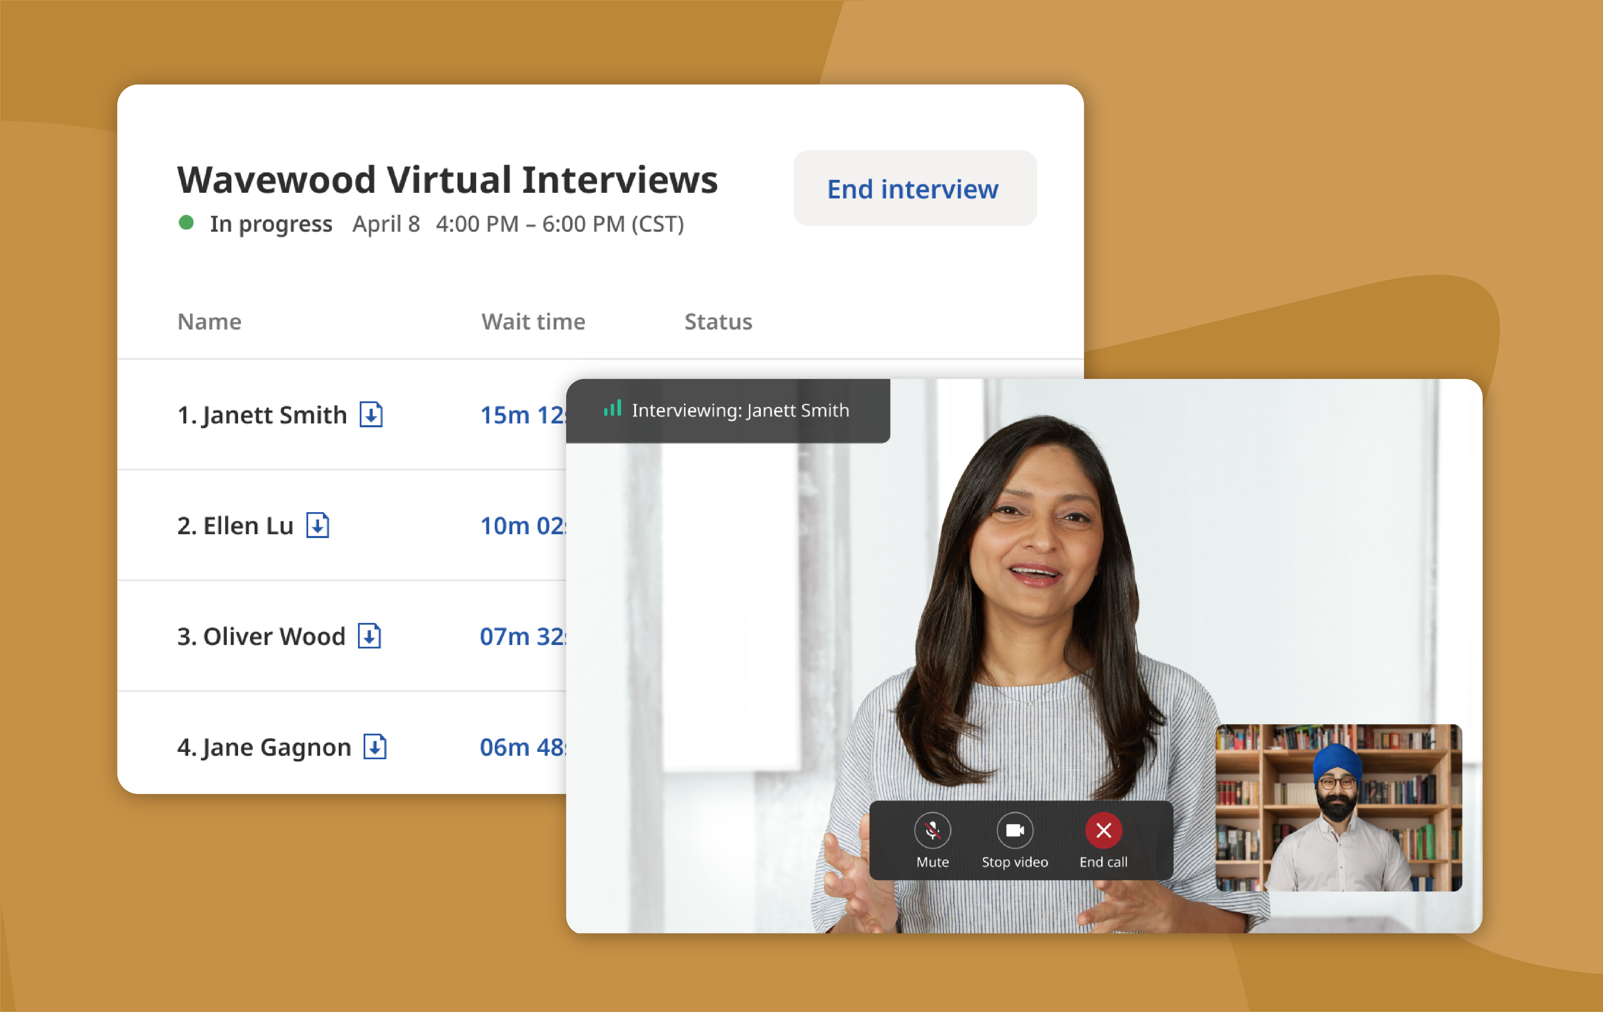Image resolution: width=1603 pixels, height=1012 pixels.
Task: Click the In progress status label
Action: tap(271, 224)
